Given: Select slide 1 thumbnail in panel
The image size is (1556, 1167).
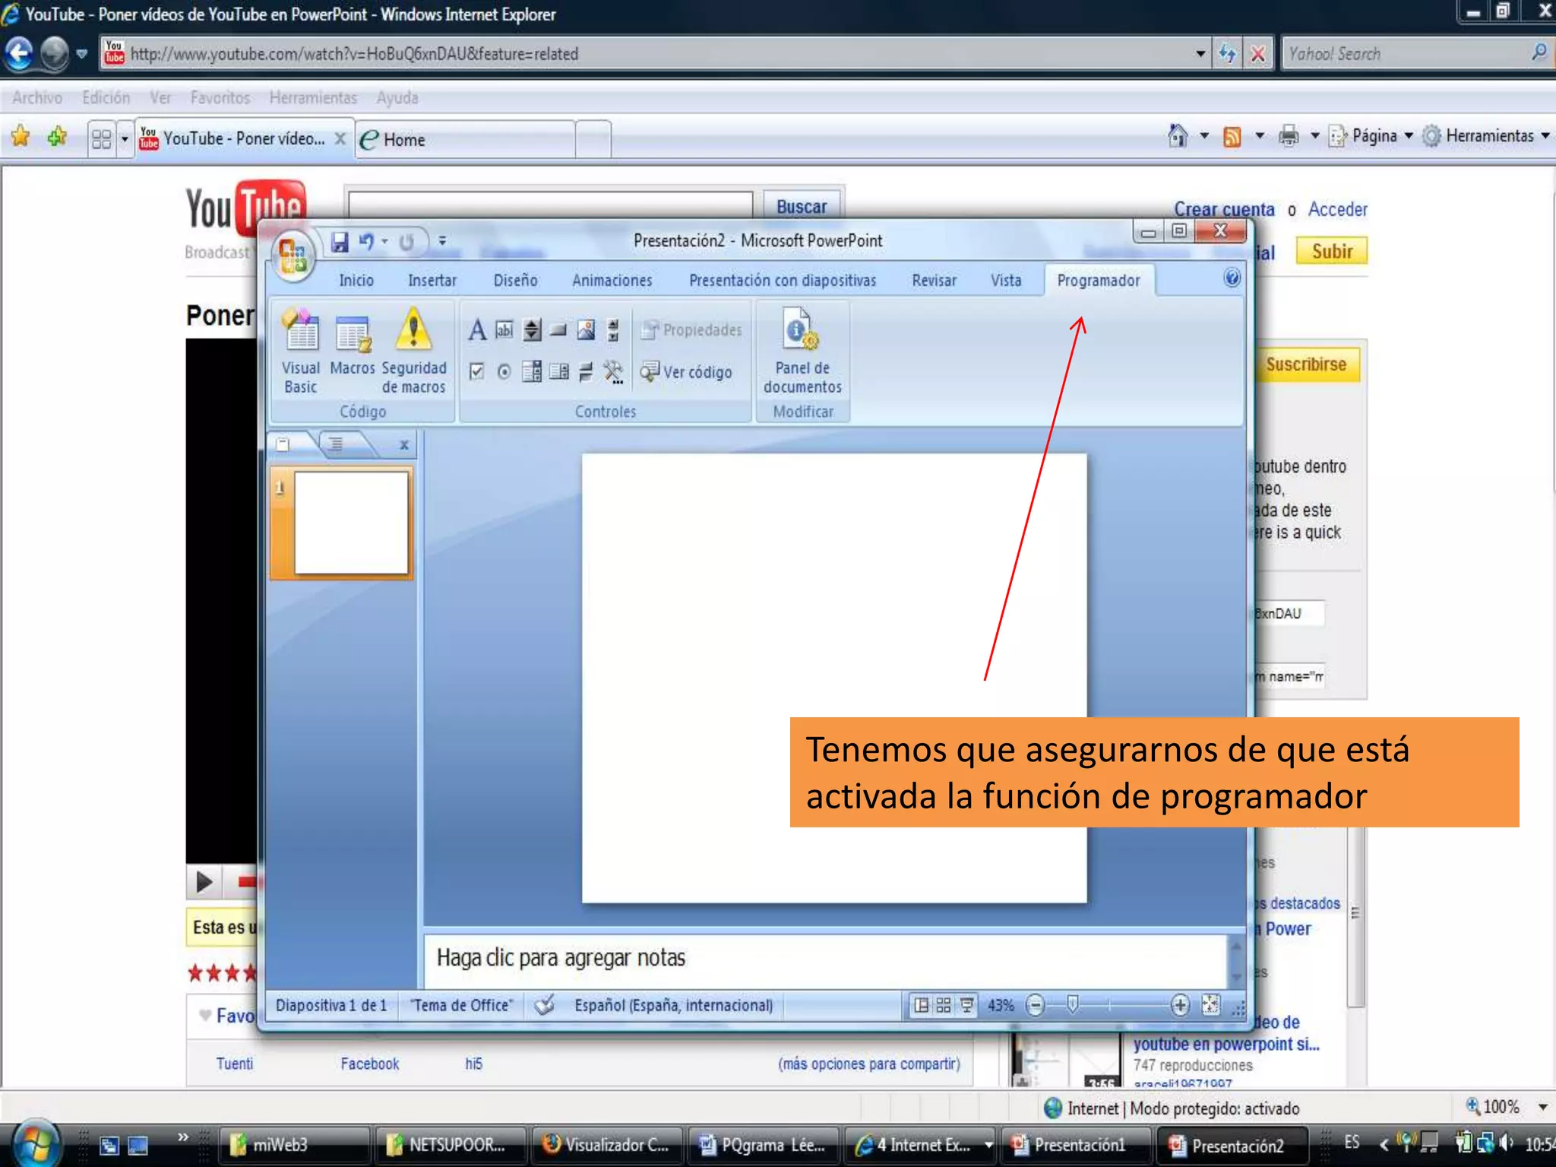Looking at the screenshot, I should 351,523.
